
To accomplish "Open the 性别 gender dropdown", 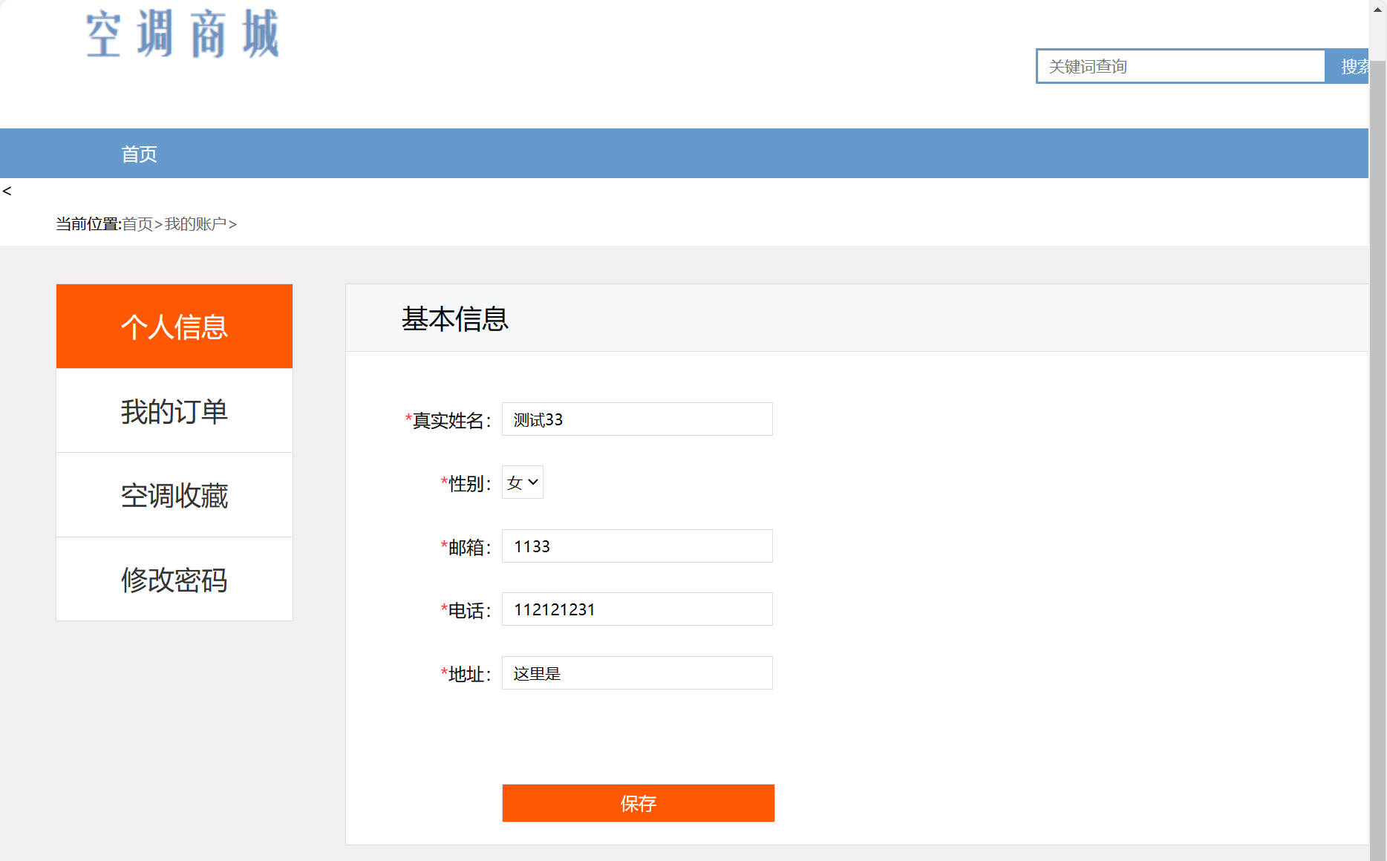I will [522, 482].
